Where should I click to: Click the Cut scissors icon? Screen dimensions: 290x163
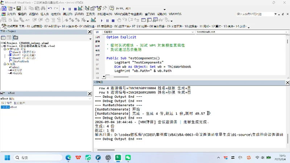[25, 8]
